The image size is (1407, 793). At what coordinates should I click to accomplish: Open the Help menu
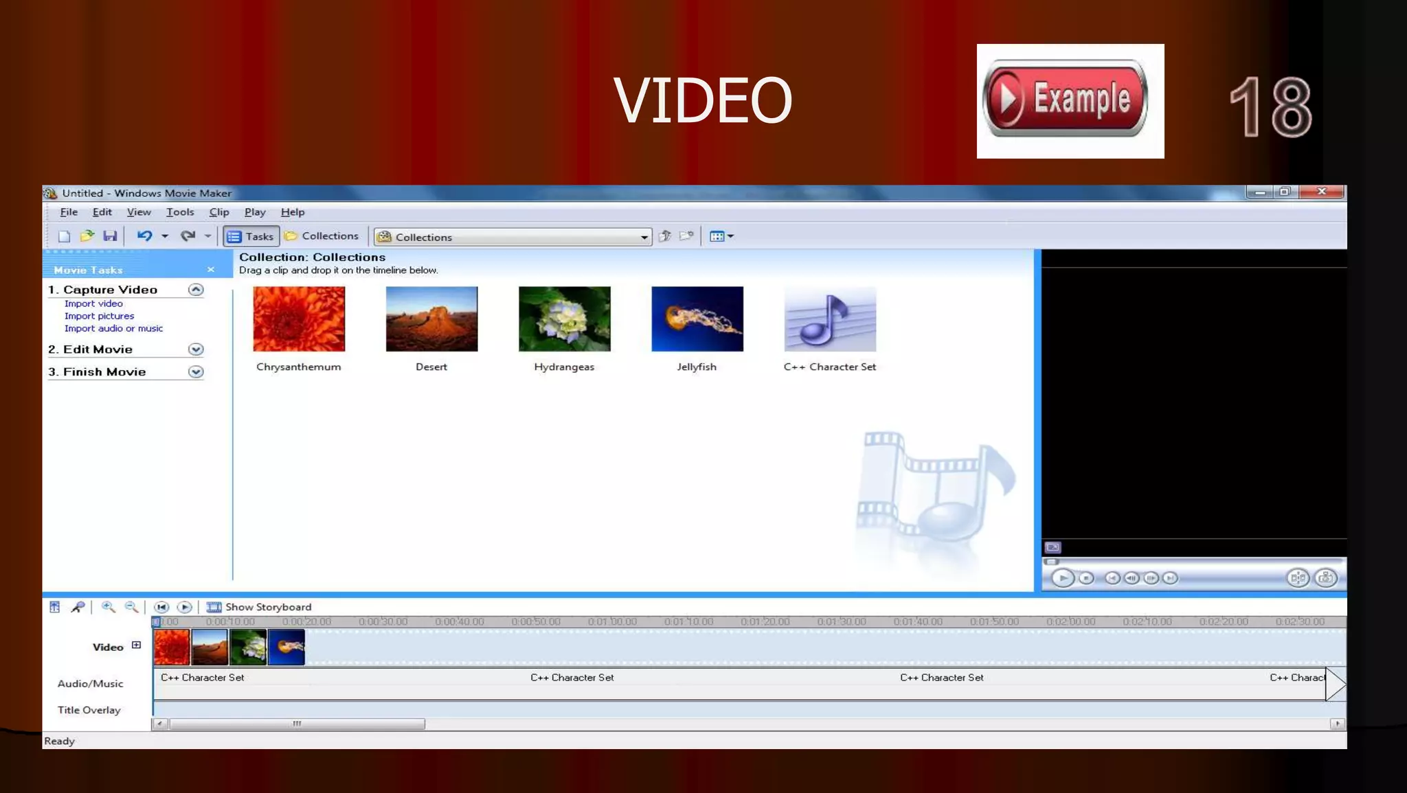pos(293,212)
